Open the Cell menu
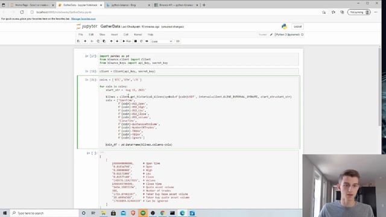 click(126, 35)
